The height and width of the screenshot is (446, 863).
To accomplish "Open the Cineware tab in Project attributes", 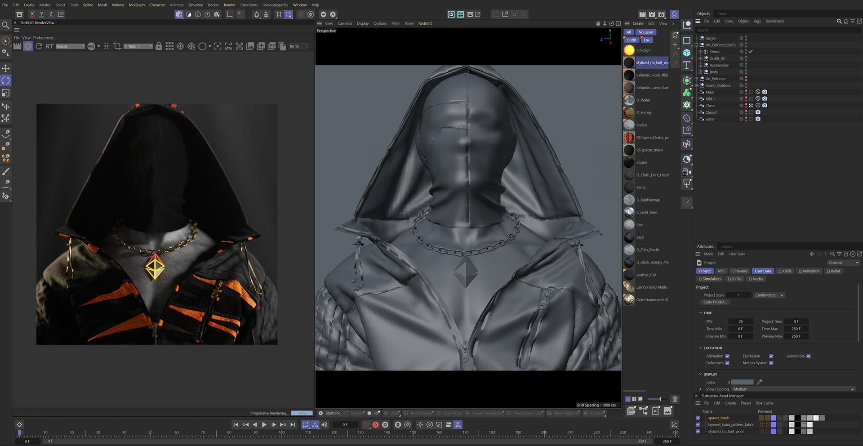I will tap(739, 271).
